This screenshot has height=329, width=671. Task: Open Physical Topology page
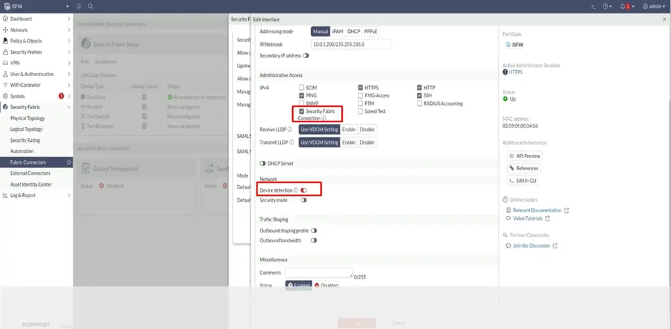click(x=28, y=118)
